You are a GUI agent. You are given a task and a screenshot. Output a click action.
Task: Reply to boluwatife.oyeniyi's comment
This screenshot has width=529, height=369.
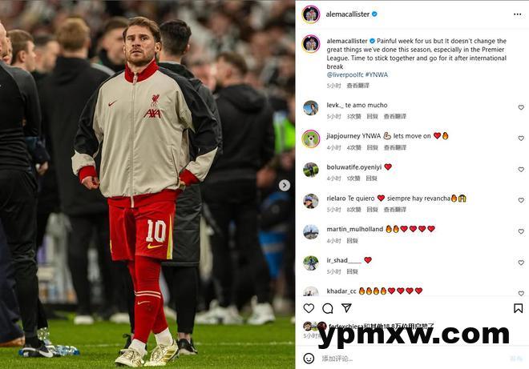pos(371,178)
